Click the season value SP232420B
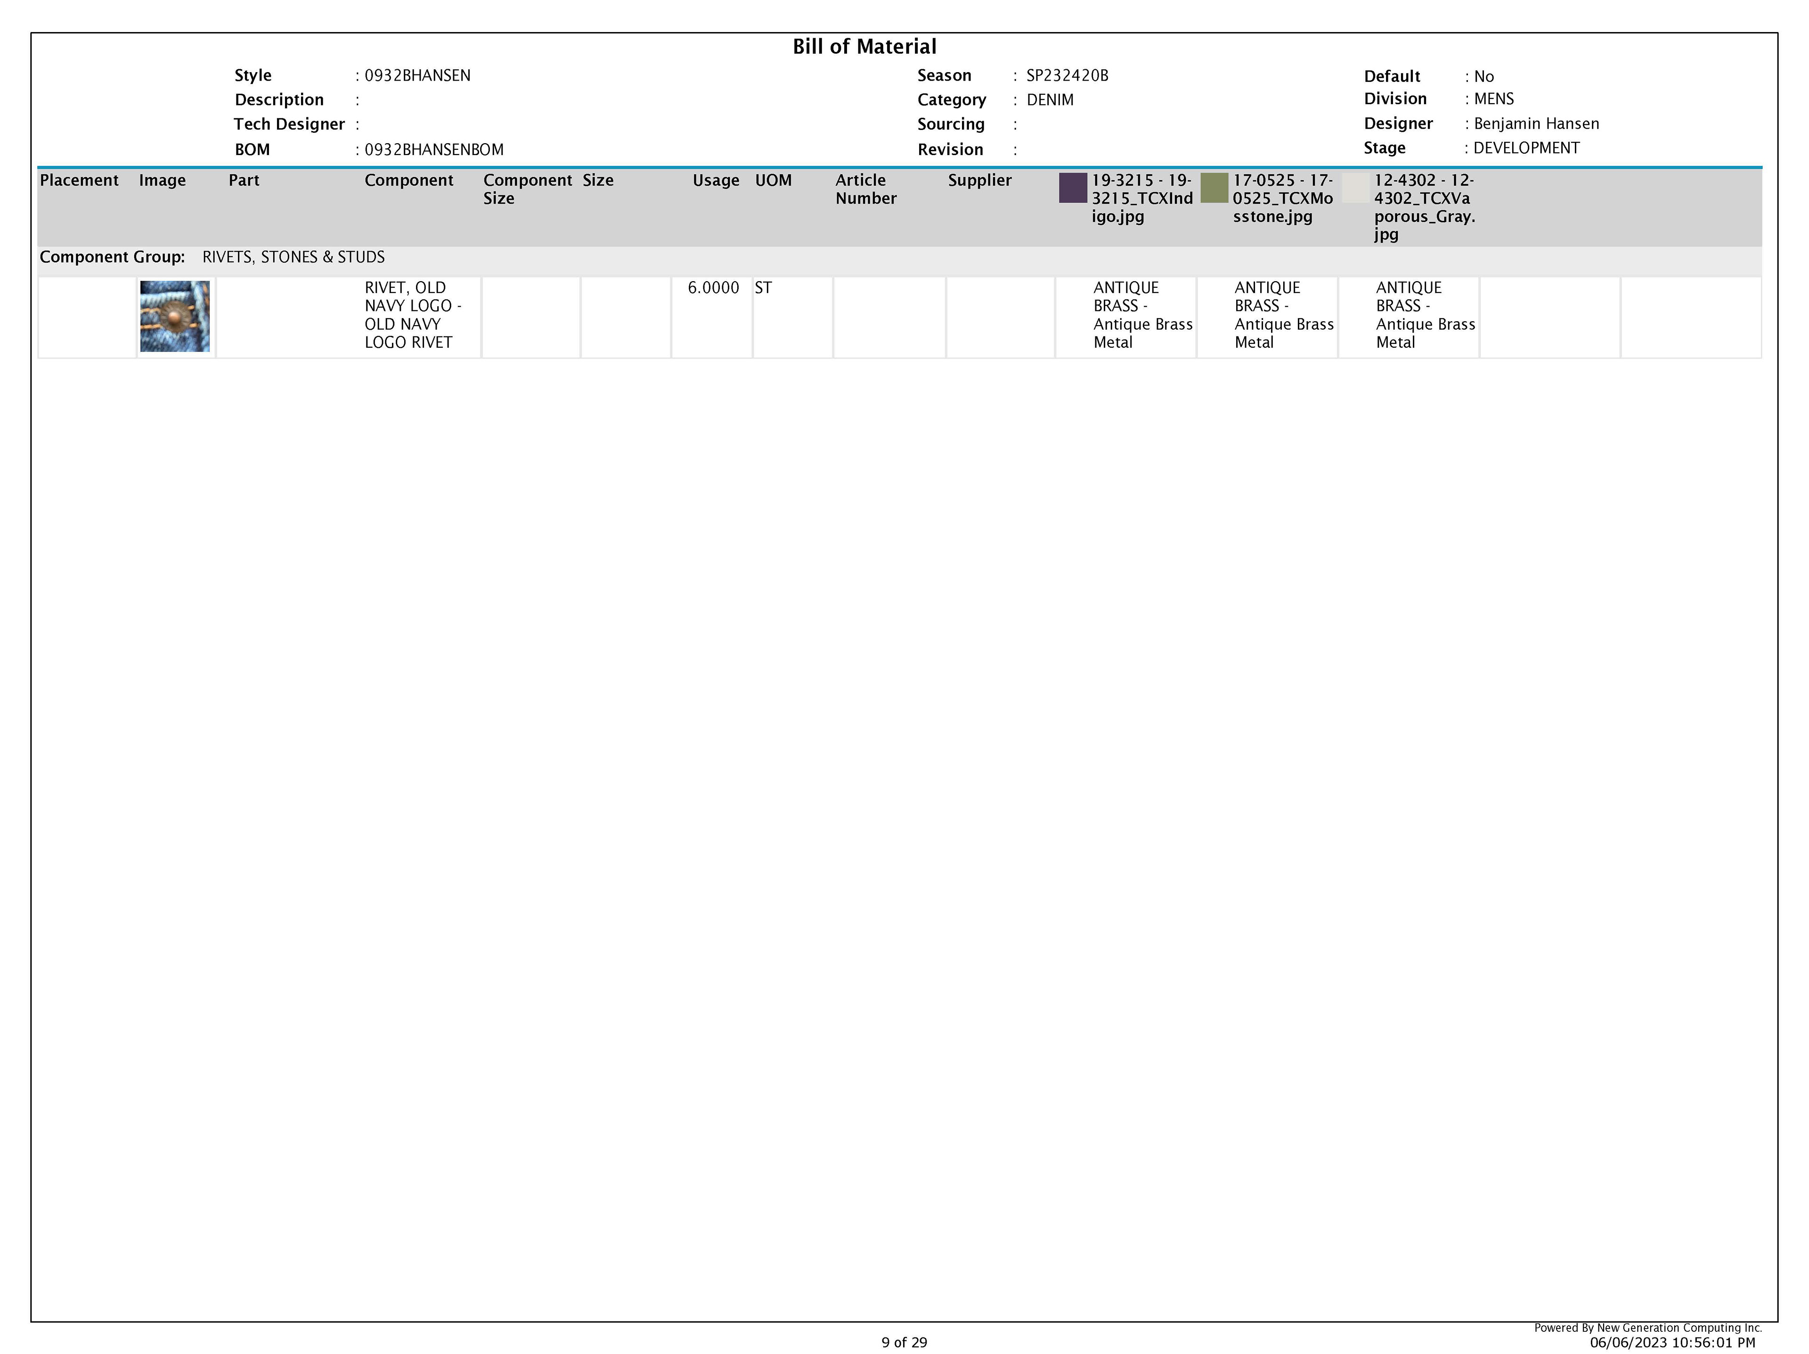This screenshot has height=1354, width=1809. 1067,76
